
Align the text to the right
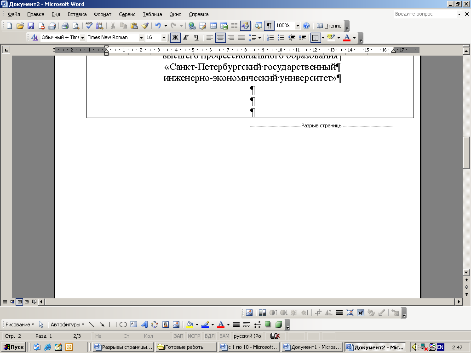click(x=231, y=38)
